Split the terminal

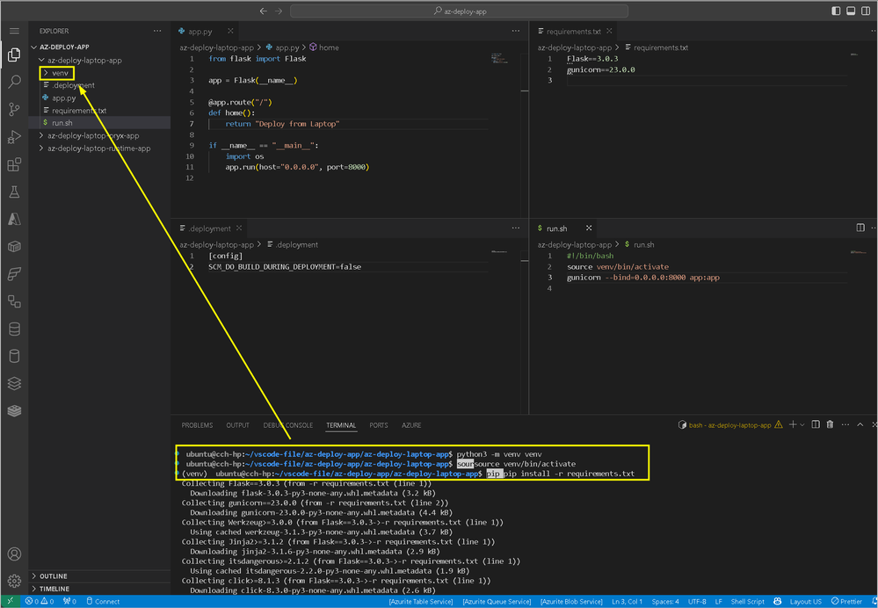click(816, 424)
